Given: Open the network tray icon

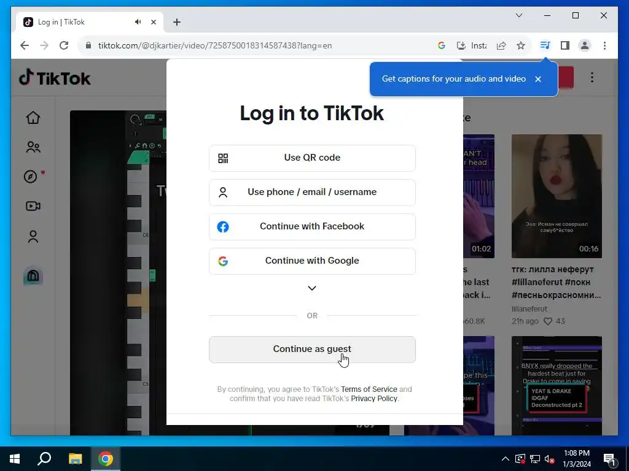Looking at the screenshot, I should click(x=535, y=459).
